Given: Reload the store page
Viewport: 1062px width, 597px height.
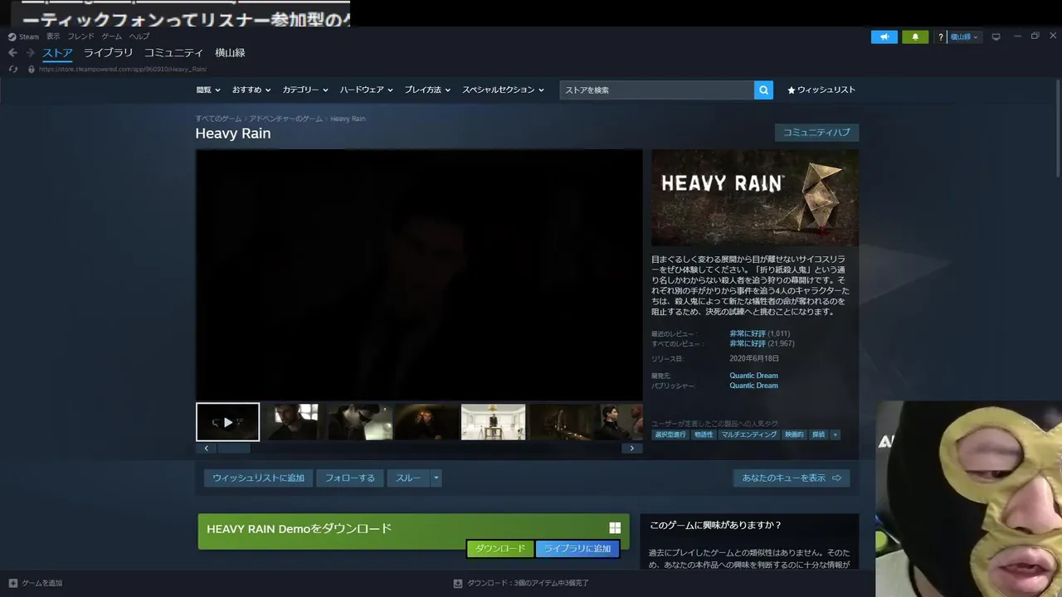Looking at the screenshot, I should (x=13, y=69).
